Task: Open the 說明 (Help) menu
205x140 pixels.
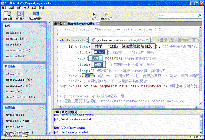Action: pos(41,8)
